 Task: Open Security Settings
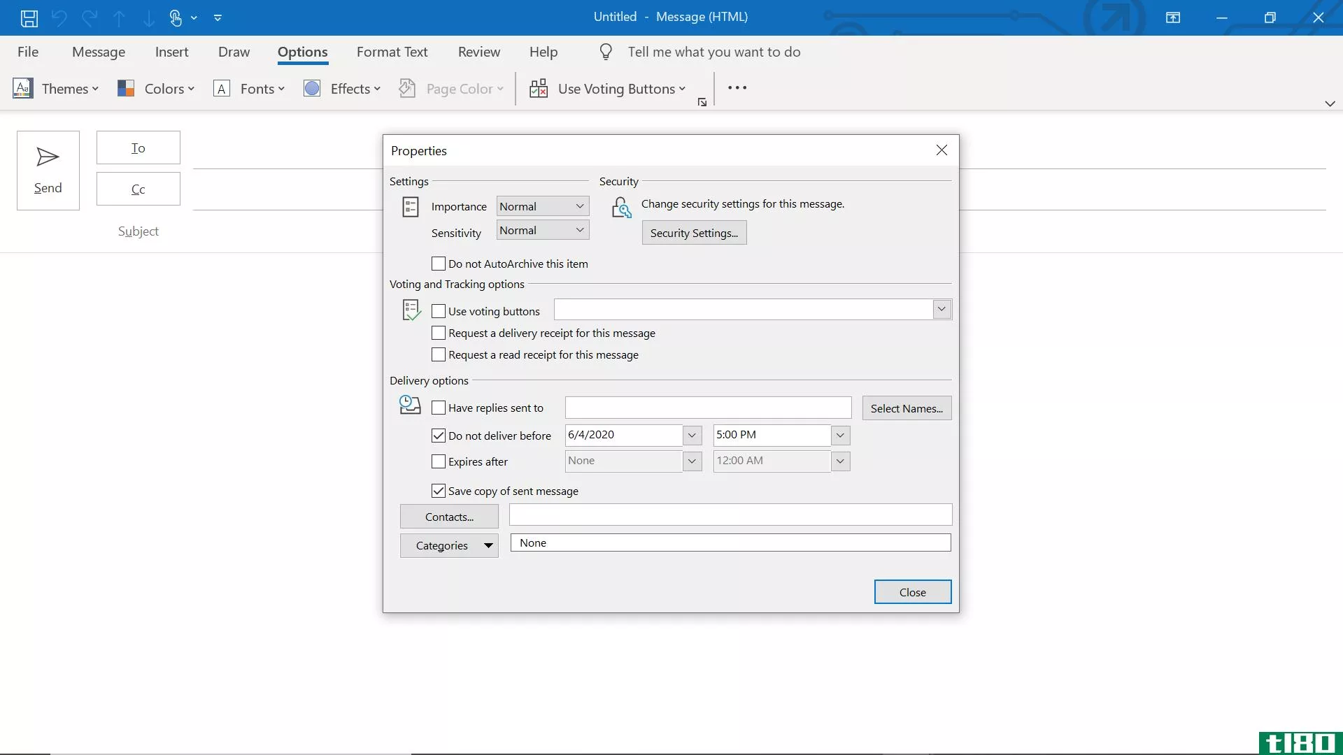[x=694, y=233]
